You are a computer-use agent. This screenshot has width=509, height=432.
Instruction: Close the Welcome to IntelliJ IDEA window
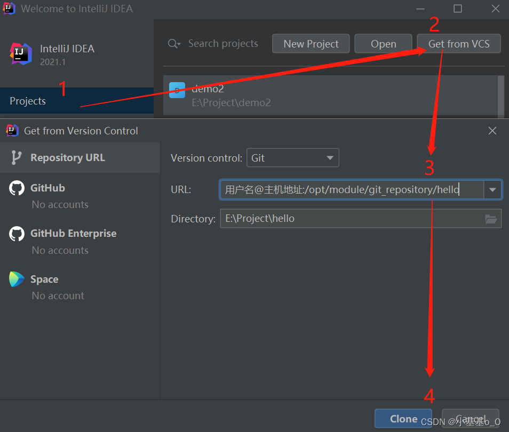tap(495, 9)
